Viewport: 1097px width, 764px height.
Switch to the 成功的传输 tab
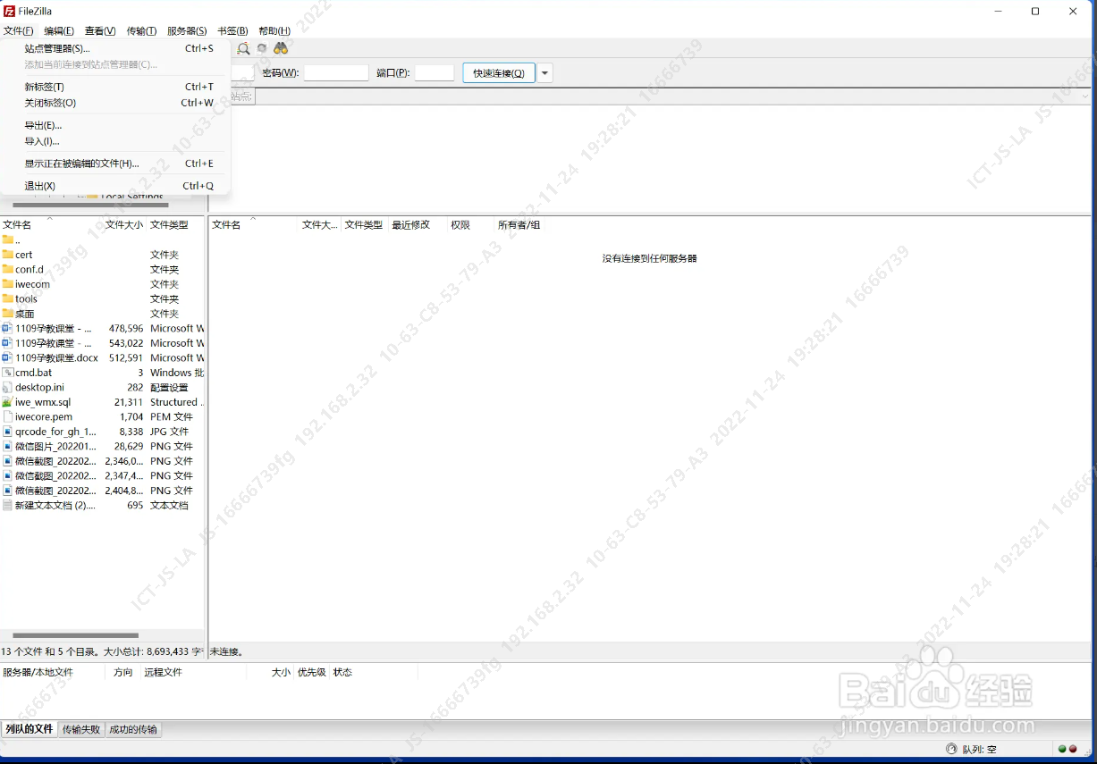[x=133, y=729]
